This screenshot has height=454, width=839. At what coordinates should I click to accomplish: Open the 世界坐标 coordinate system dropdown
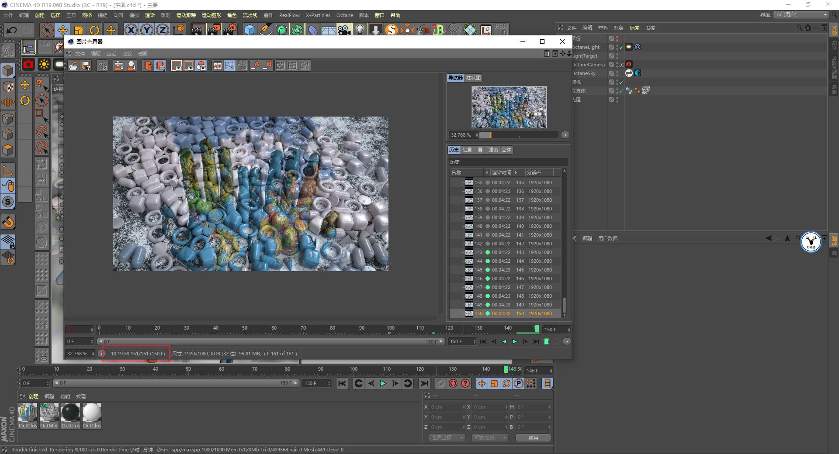447,437
